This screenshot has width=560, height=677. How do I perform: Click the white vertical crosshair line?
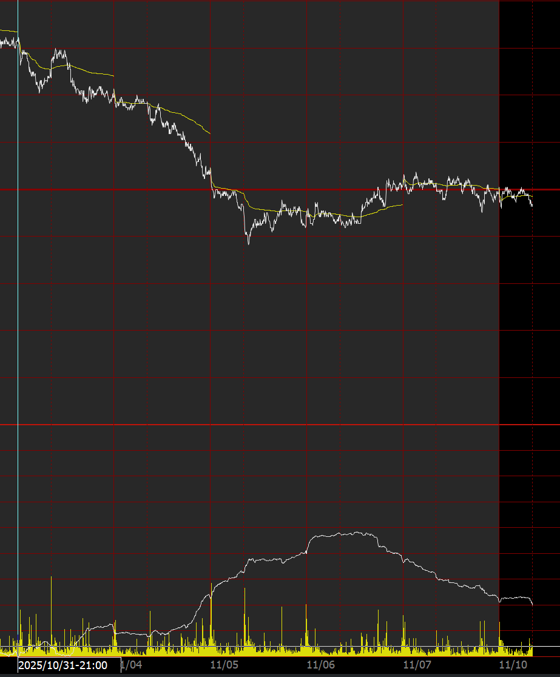18,303
